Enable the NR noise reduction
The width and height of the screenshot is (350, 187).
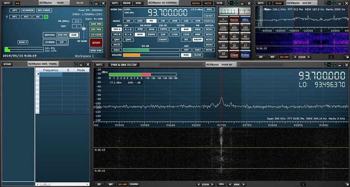click(x=186, y=40)
